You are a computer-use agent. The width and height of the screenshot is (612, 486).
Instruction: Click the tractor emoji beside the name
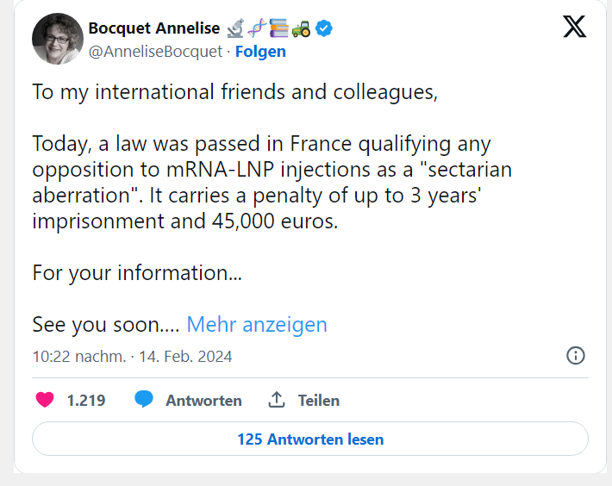(x=301, y=28)
